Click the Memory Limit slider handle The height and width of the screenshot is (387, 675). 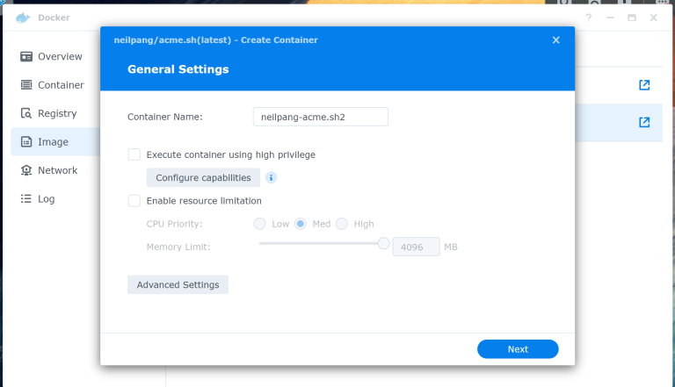point(383,244)
